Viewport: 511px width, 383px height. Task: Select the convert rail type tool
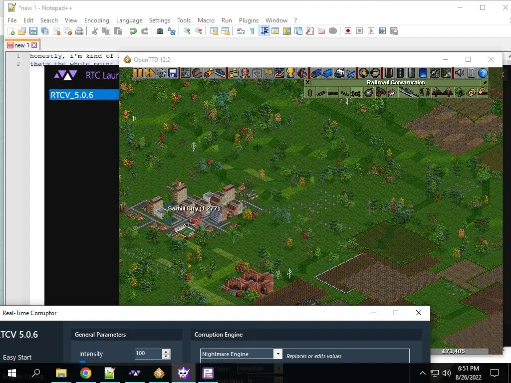pos(483,93)
